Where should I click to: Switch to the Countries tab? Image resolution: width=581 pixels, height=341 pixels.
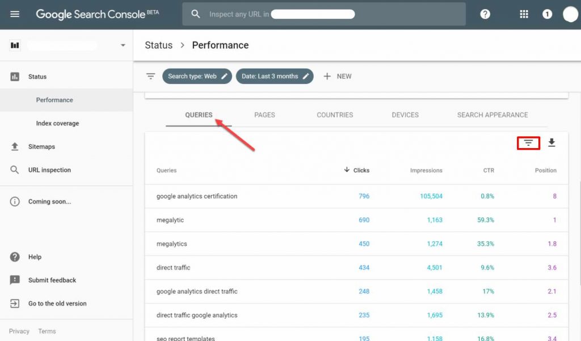(x=335, y=115)
